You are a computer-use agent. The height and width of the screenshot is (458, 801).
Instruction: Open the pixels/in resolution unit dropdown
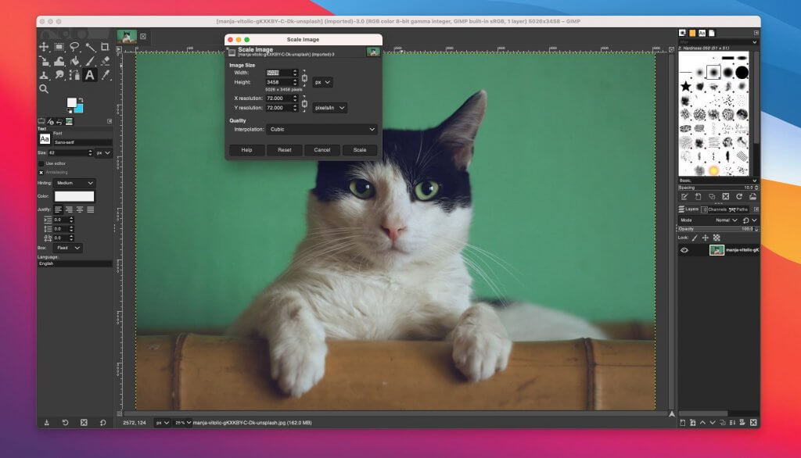(329, 108)
